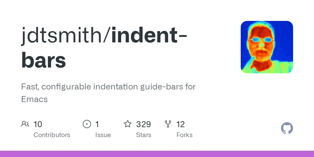
Task: Click the Issue circle-dot icon
Action: click(87, 124)
